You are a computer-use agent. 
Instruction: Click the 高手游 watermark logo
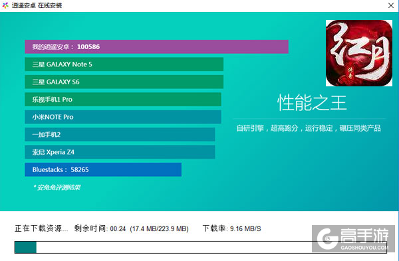pos(353,238)
